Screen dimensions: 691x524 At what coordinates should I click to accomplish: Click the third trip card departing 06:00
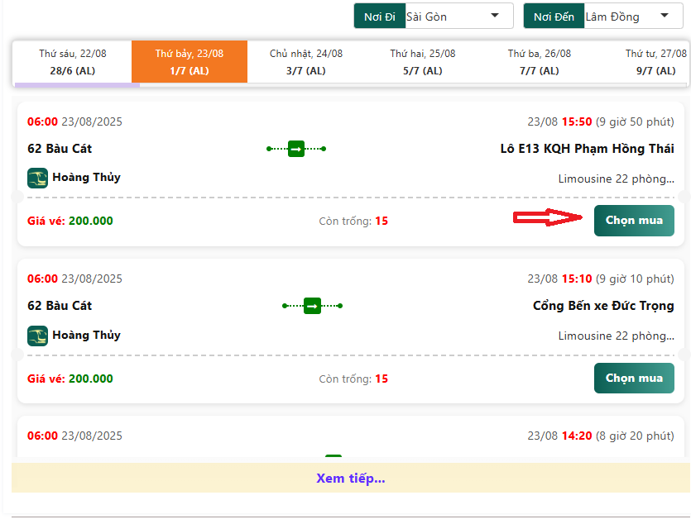click(x=351, y=437)
